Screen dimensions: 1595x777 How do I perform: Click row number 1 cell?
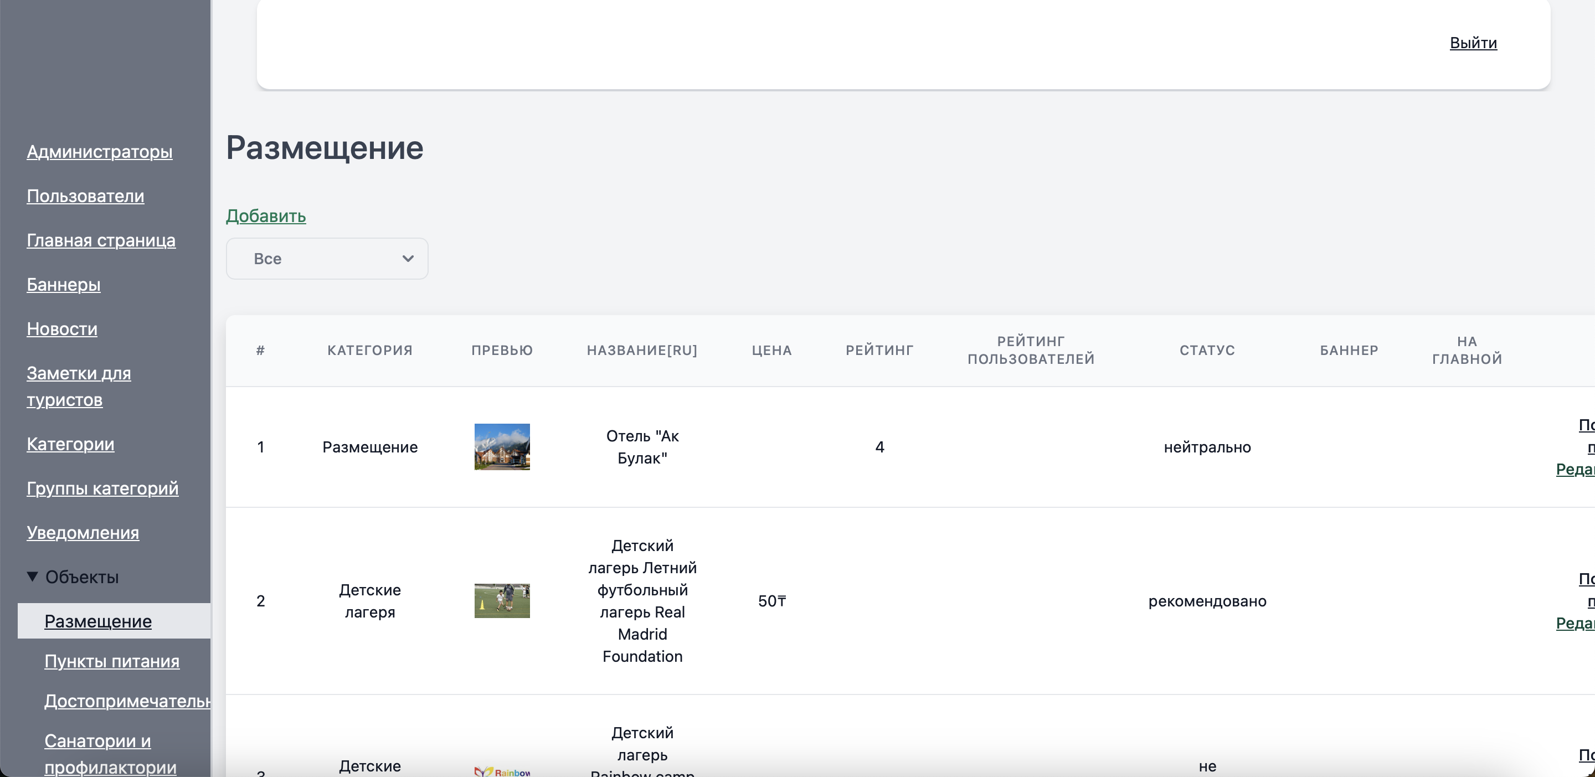click(261, 447)
